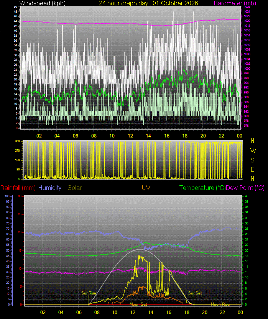
Task: Click the "SunSet" marker text
Action: [x=195, y=293]
